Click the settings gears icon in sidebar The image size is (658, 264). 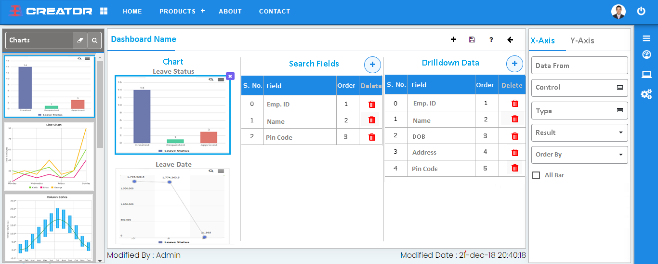pos(646,94)
